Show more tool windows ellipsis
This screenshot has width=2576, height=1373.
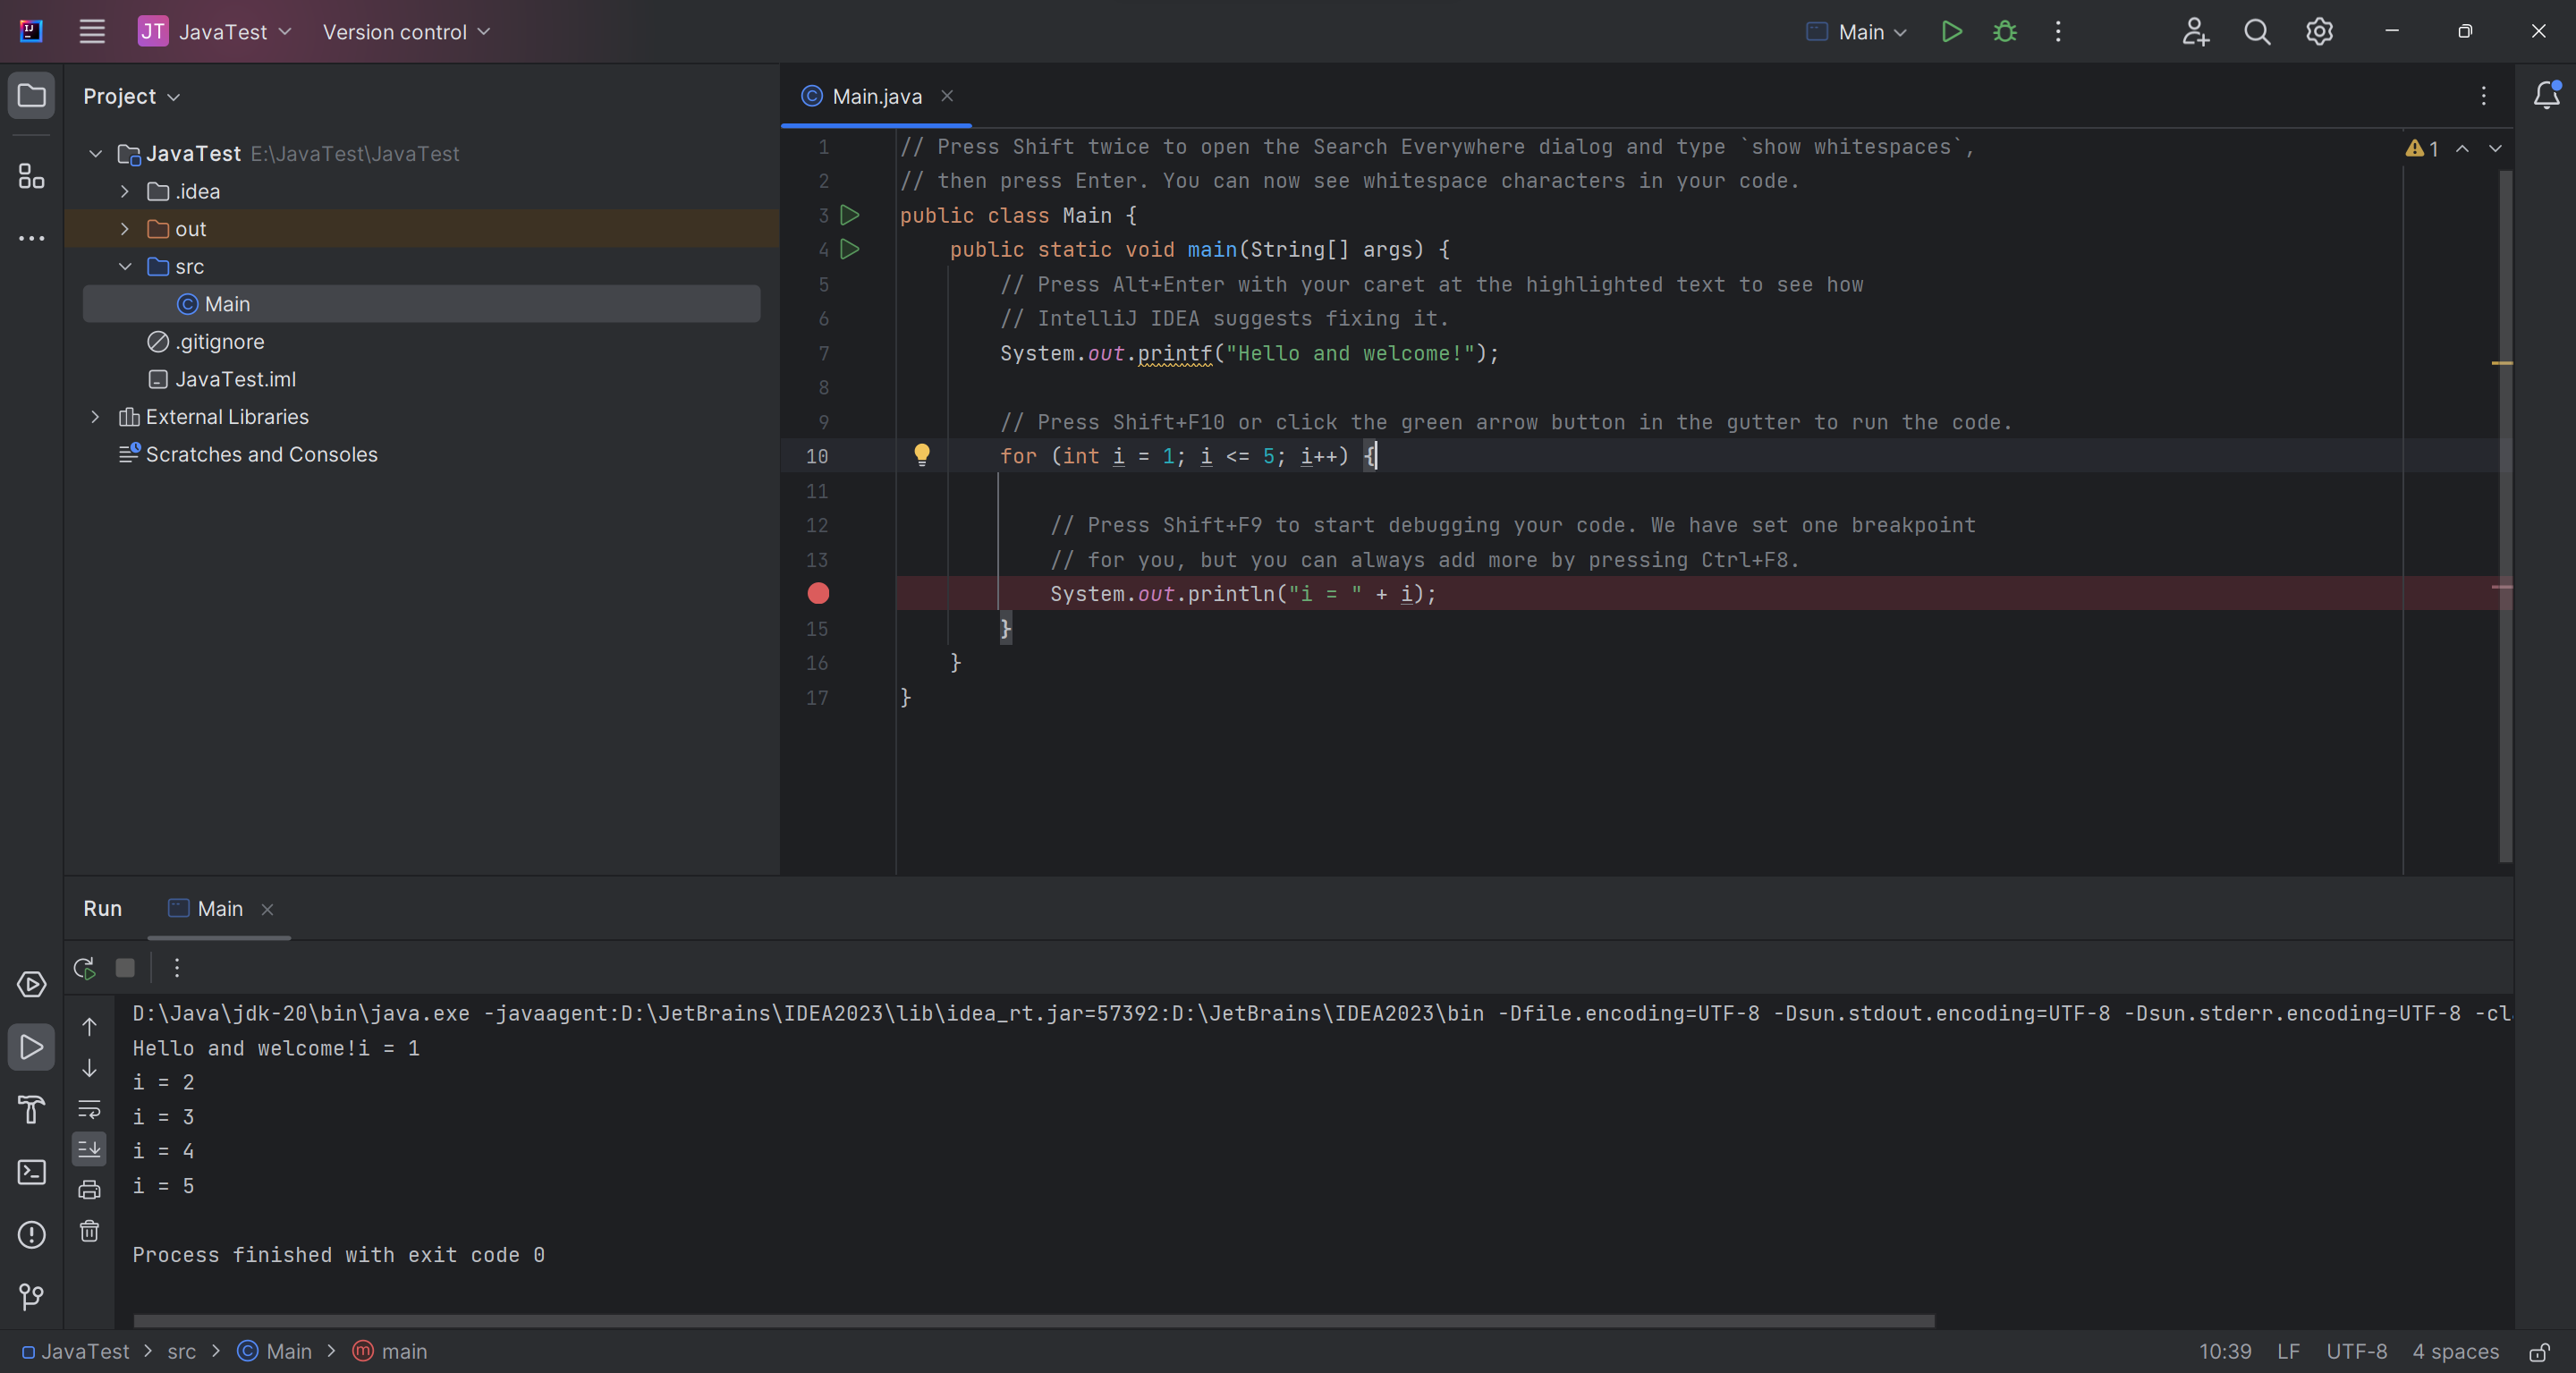32,238
